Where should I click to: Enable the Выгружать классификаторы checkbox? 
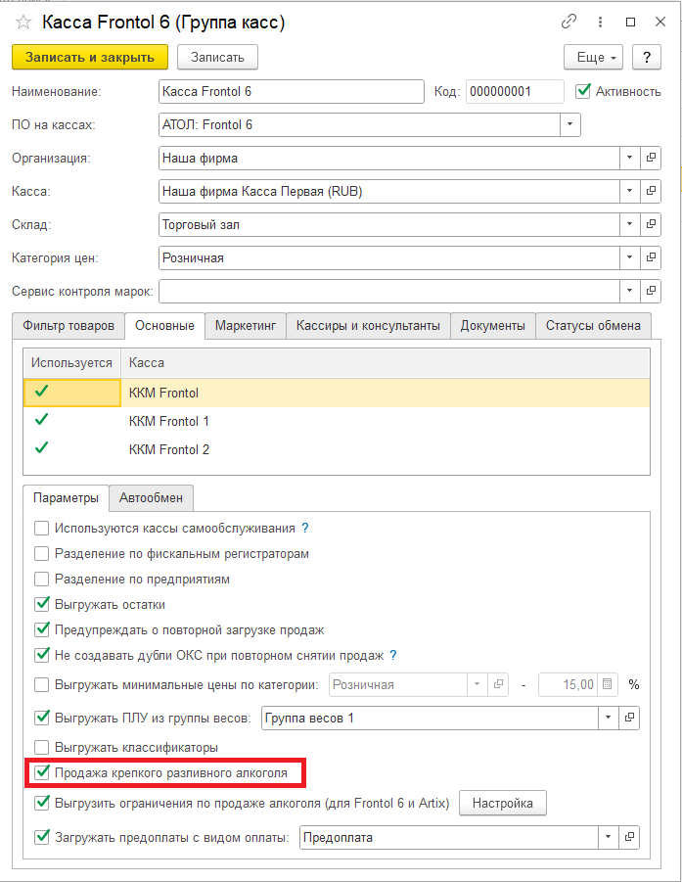[42, 747]
